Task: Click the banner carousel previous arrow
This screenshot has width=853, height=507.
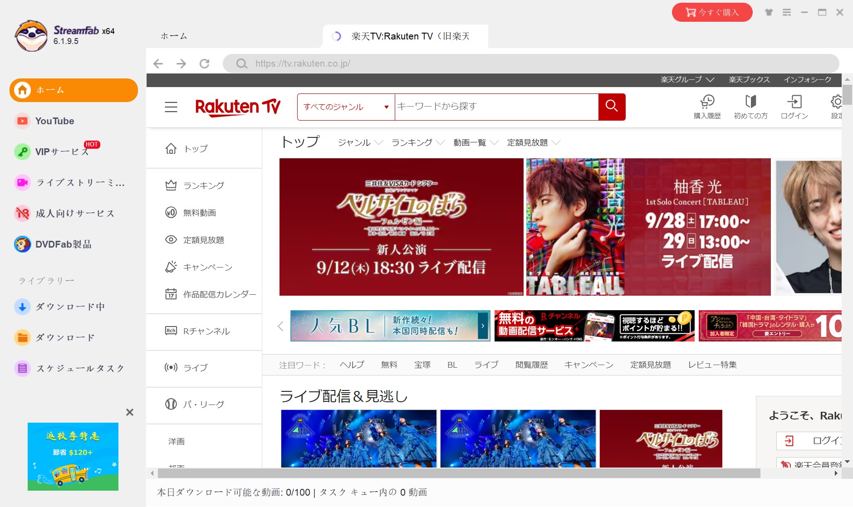Action: coord(280,326)
